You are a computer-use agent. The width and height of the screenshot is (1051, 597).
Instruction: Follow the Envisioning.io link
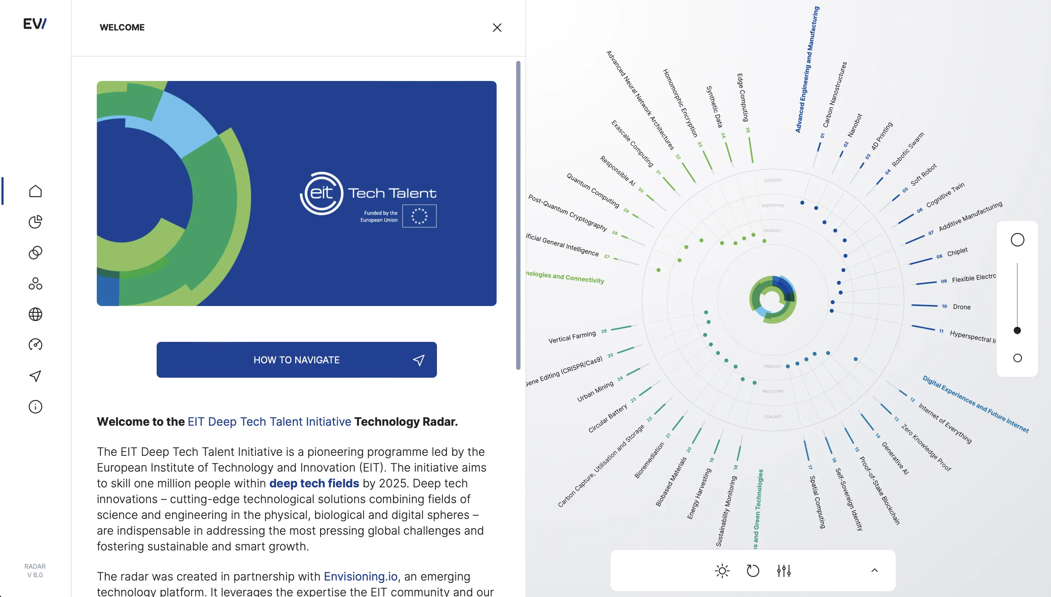361,576
